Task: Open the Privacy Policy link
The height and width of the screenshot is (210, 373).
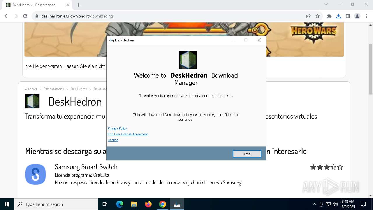Action: [x=117, y=128]
